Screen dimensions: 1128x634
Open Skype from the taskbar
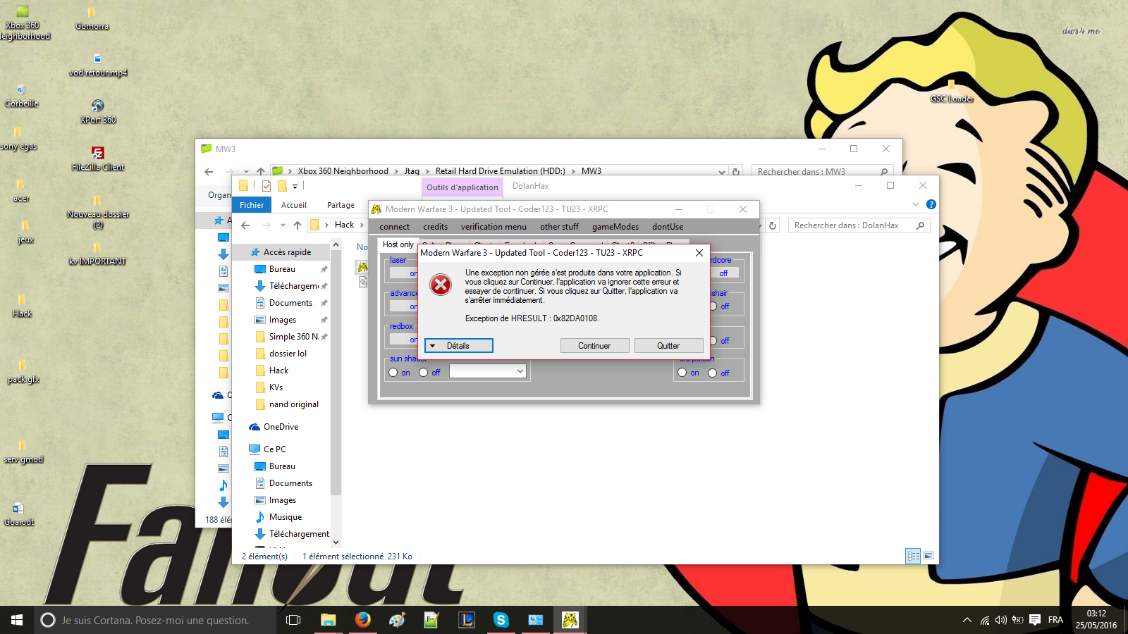pyautogui.click(x=501, y=620)
